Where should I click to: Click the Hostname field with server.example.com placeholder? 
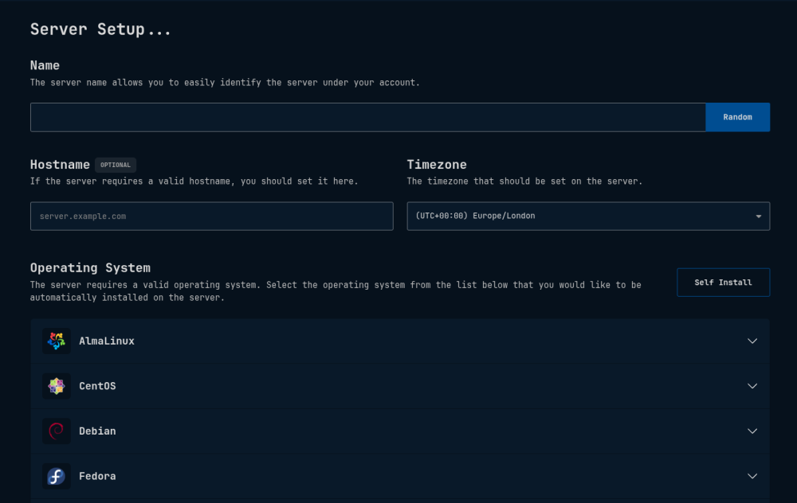coord(212,216)
